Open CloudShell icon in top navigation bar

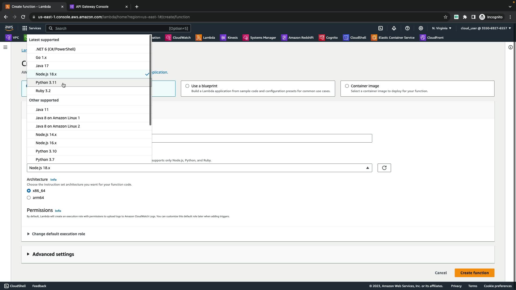click(381, 28)
